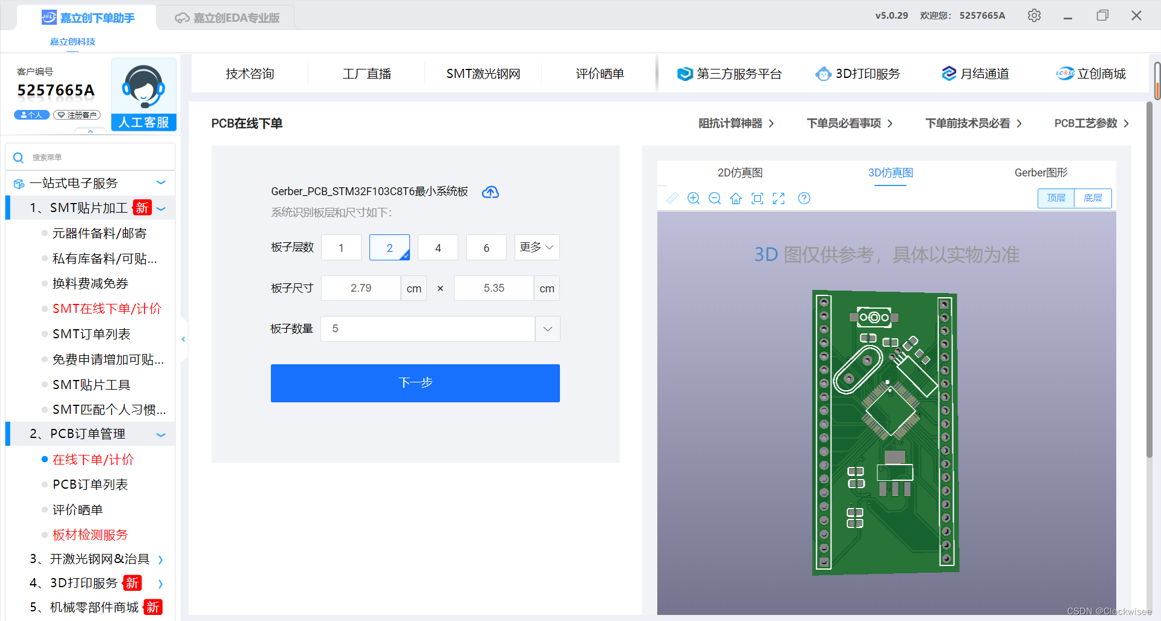Zoom in on the 3D preview
Image resolution: width=1161 pixels, height=621 pixels.
tap(694, 198)
